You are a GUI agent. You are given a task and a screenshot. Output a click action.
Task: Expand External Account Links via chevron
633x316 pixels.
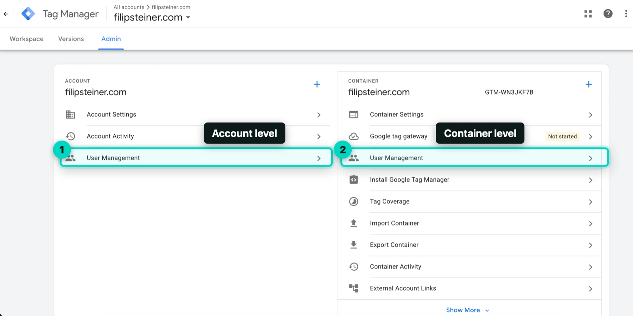590,289
